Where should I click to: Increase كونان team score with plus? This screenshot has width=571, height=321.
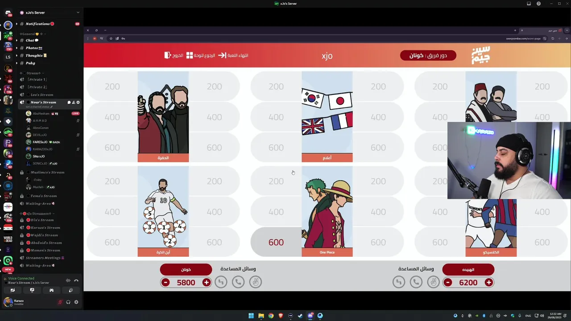tap(206, 282)
